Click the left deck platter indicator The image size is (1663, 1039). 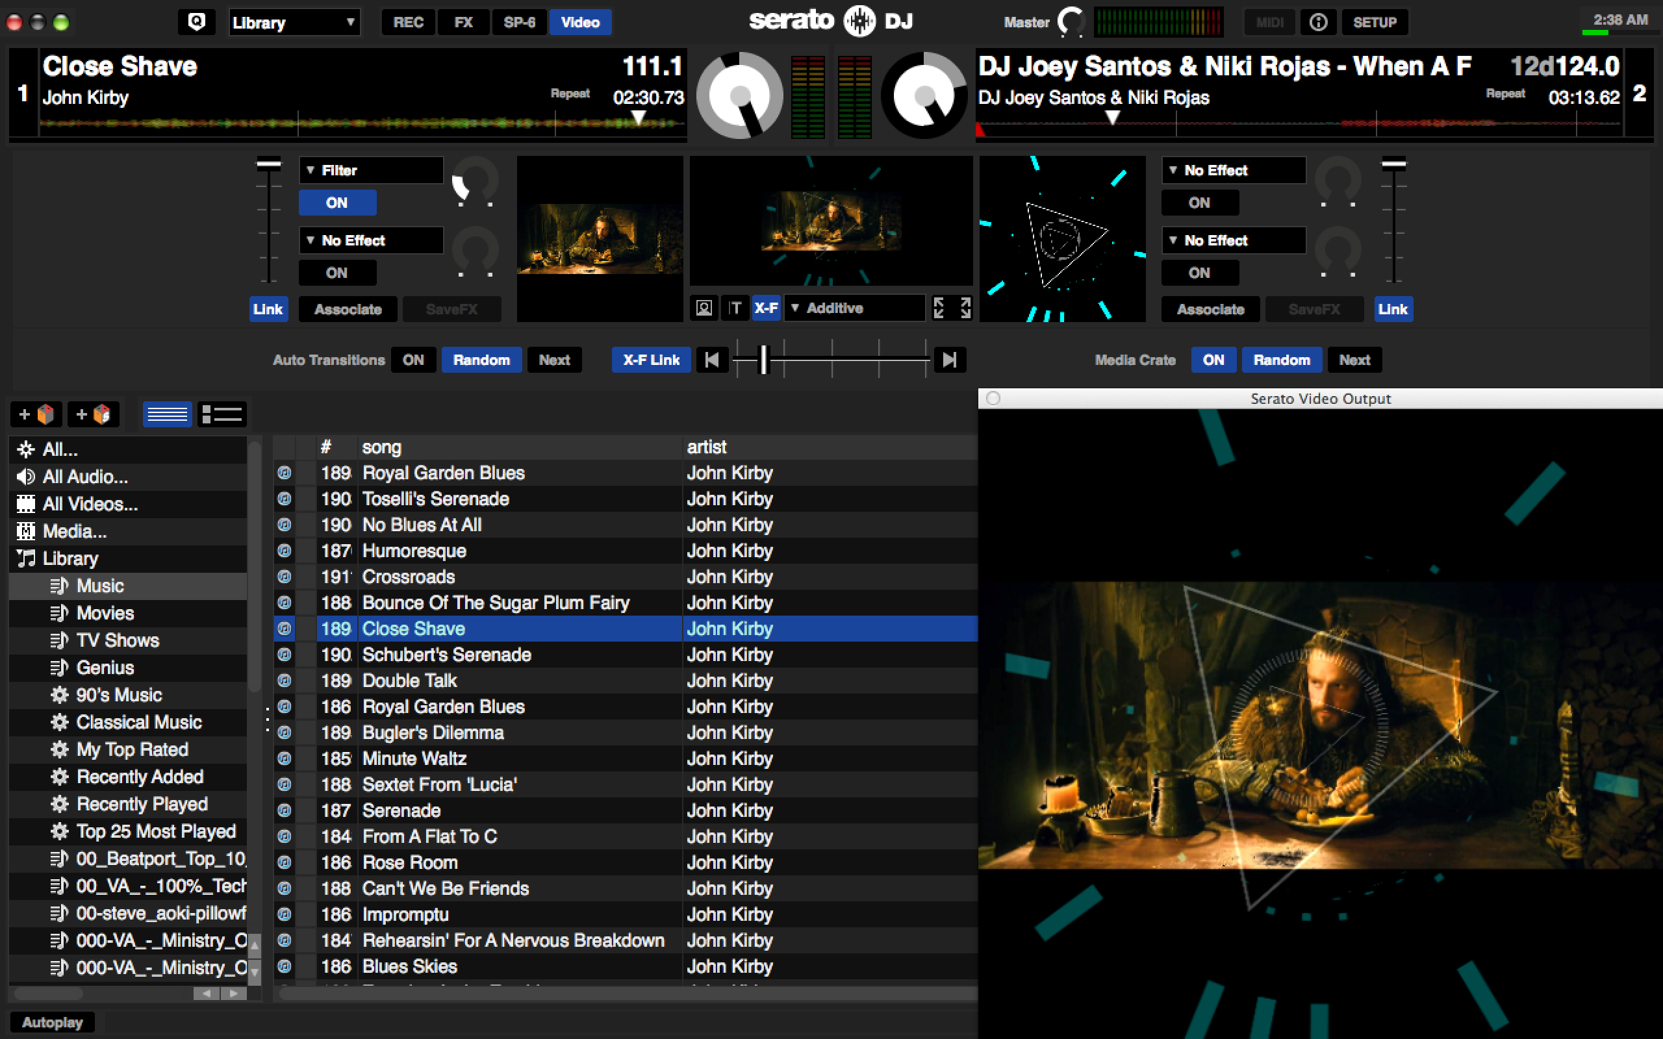[739, 95]
